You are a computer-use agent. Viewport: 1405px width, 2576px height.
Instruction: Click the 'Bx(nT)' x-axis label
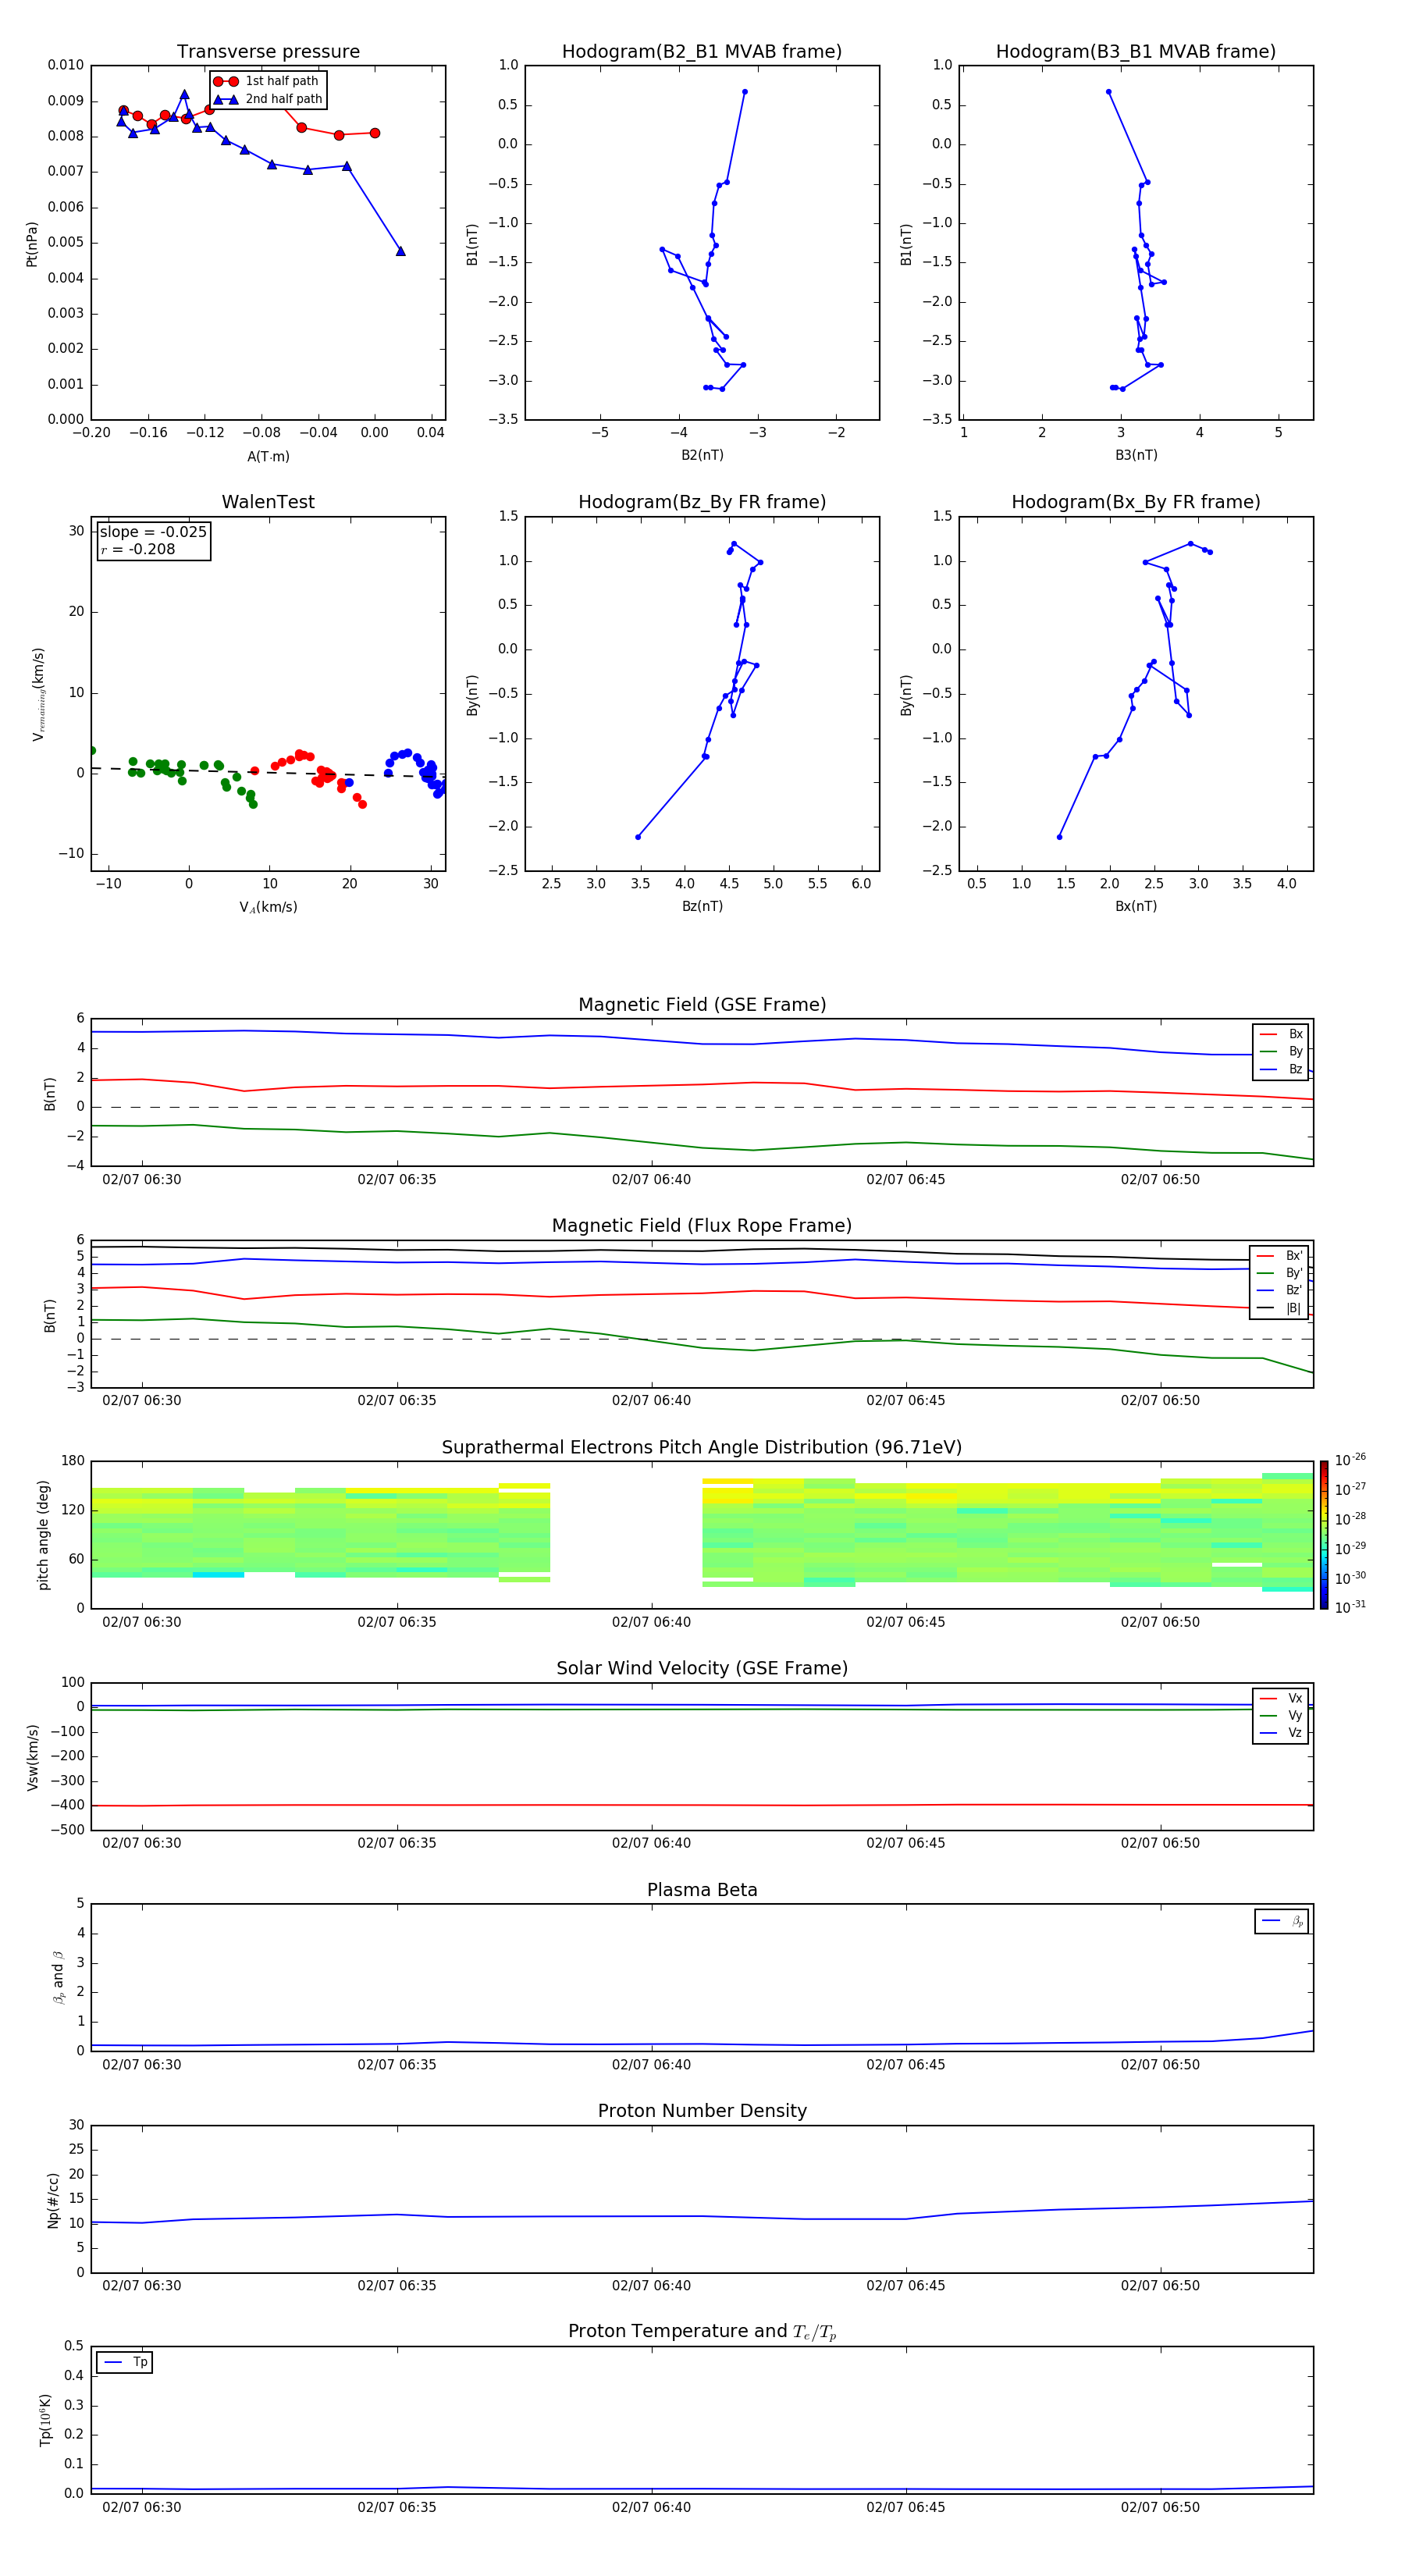tap(1136, 906)
